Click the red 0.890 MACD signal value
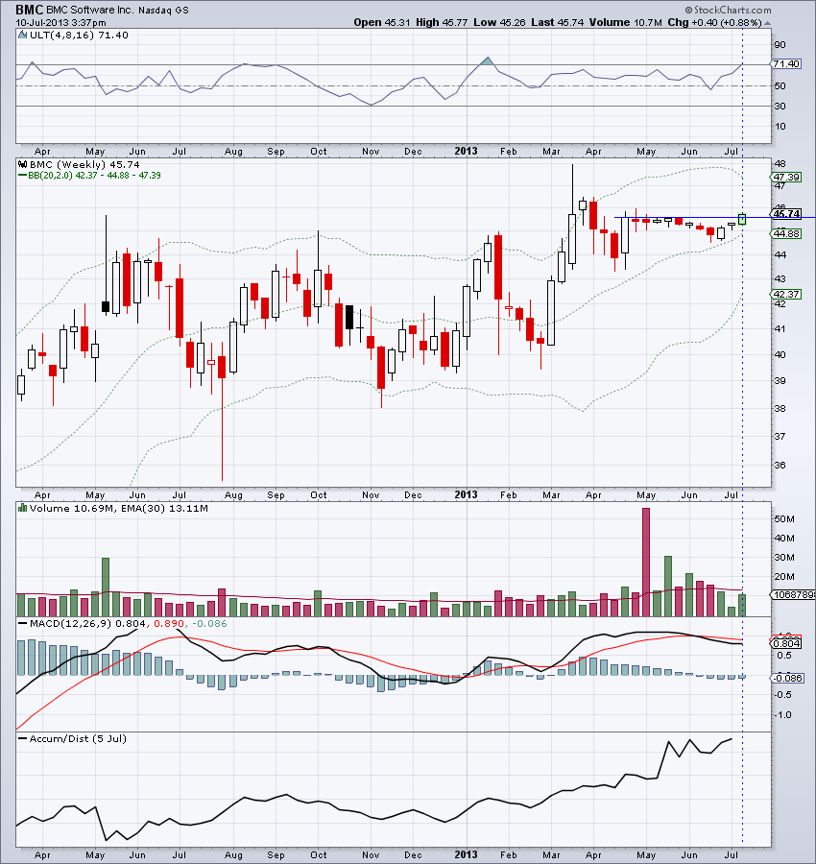 (169, 623)
